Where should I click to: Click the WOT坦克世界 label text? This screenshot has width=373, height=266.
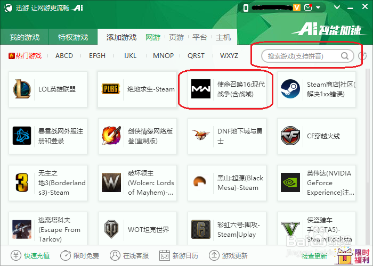[x=149, y=229]
